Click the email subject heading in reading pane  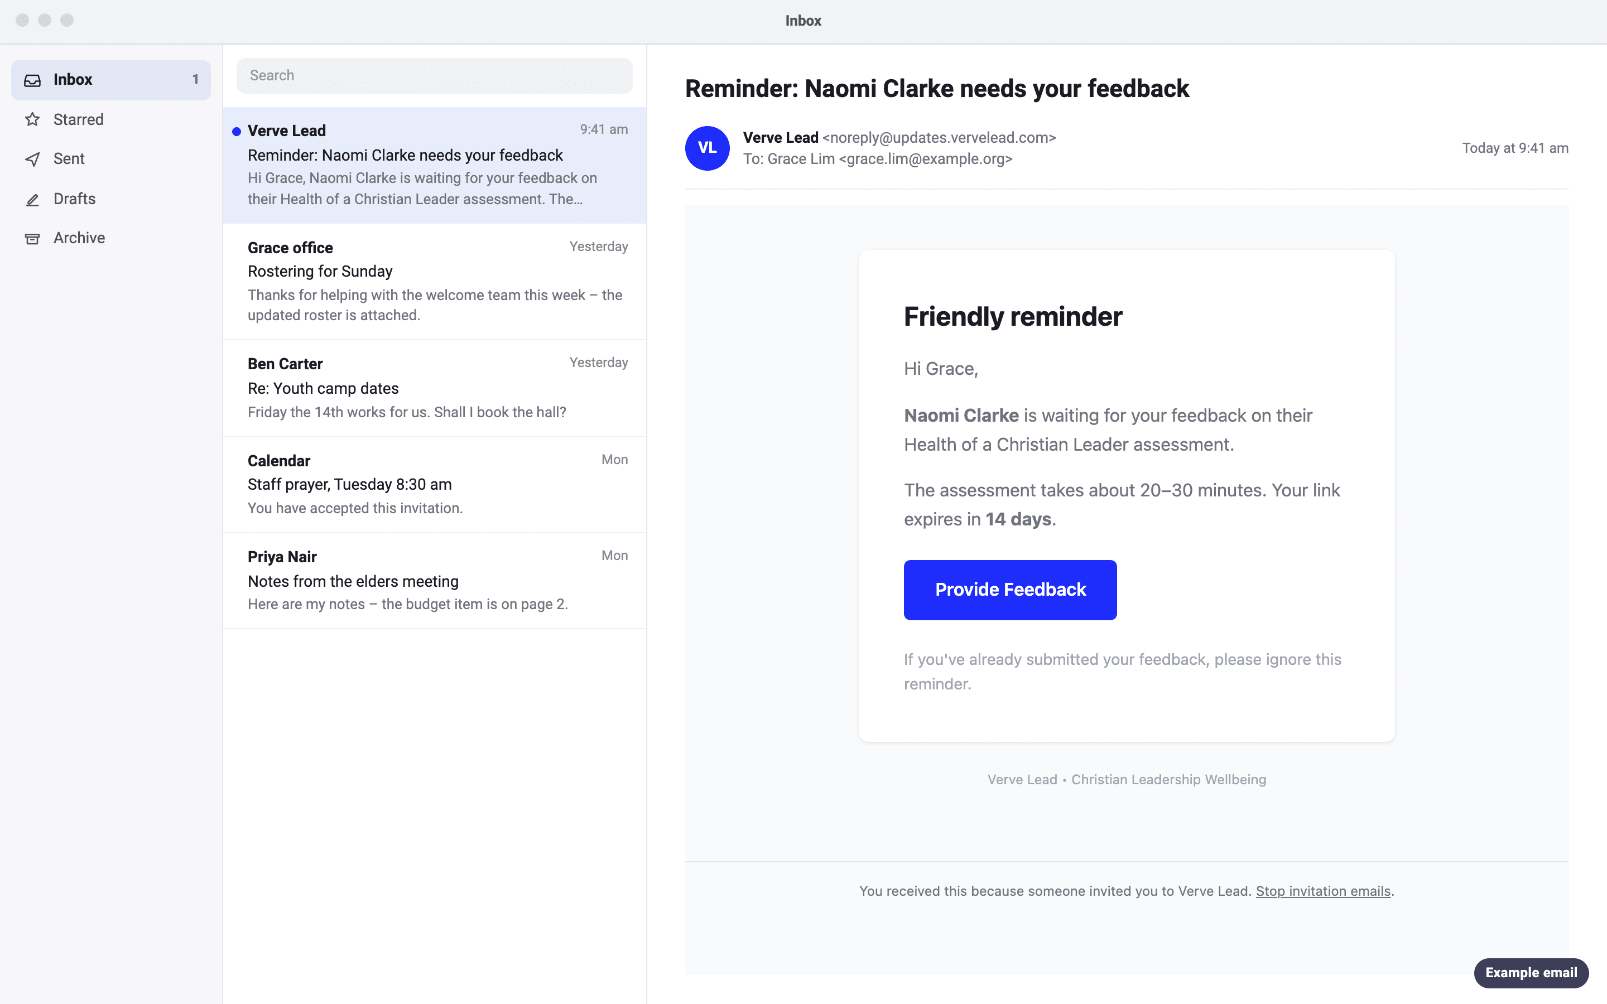pyautogui.click(x=937, y=89)
